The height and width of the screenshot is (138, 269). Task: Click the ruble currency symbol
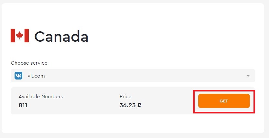(x=139, y=105)
